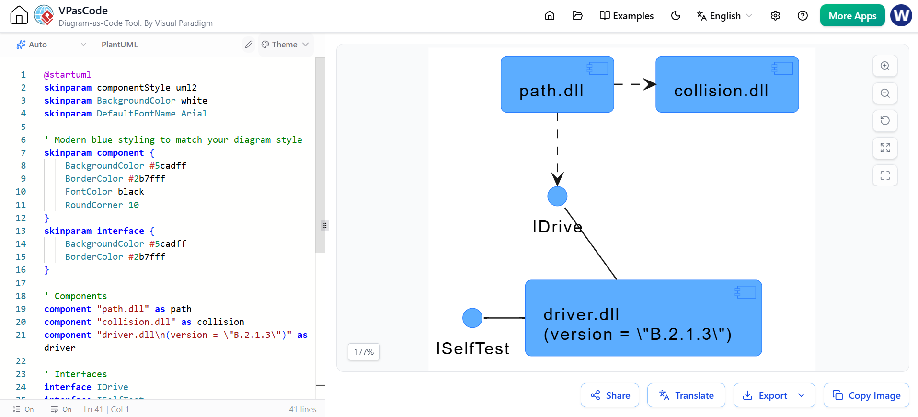This screenshot has height=417, width=918.
Task: Click the #2b7fff value on line 9
Action: pos(147,178)
